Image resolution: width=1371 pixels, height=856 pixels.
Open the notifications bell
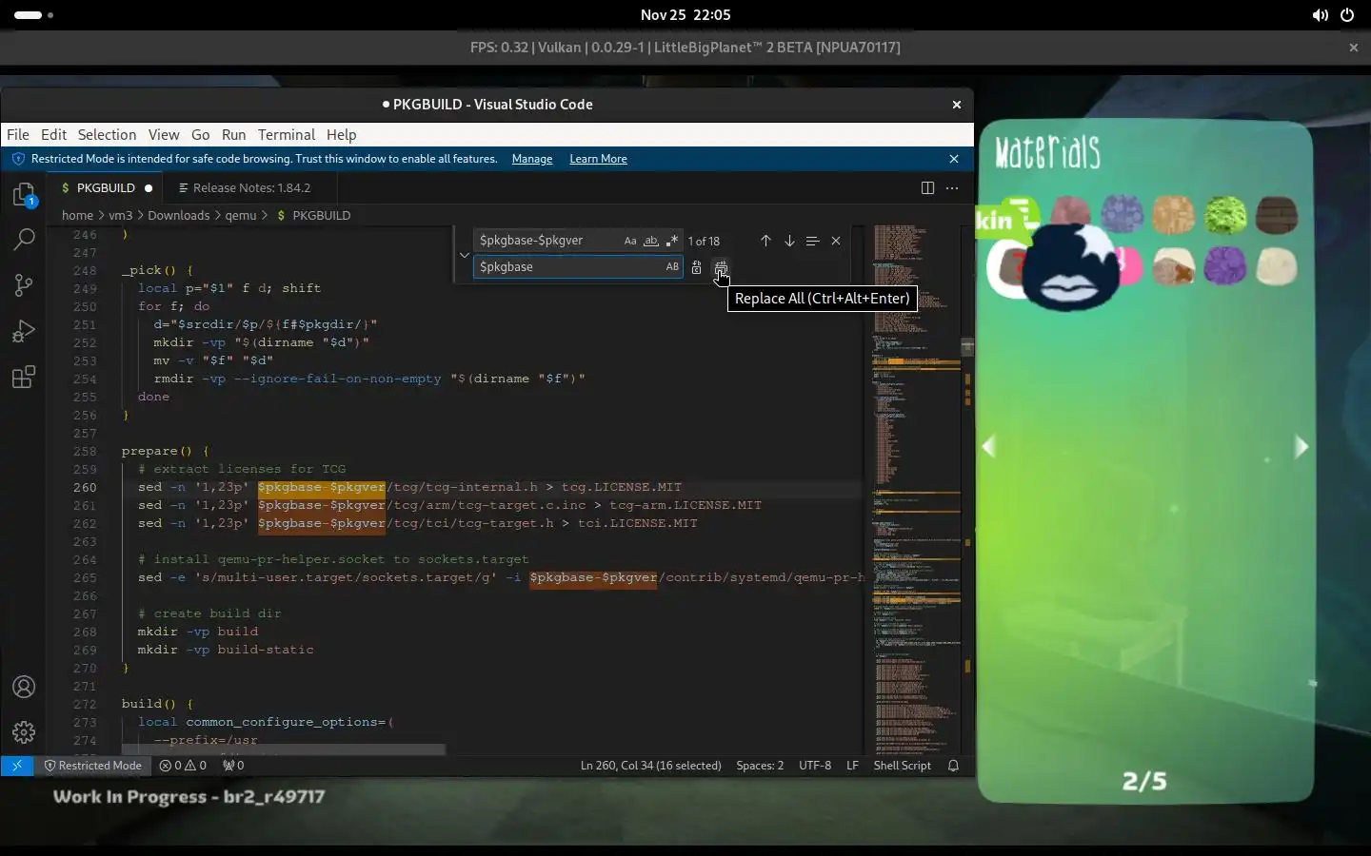pyautogui.click(x=953, y=766)
